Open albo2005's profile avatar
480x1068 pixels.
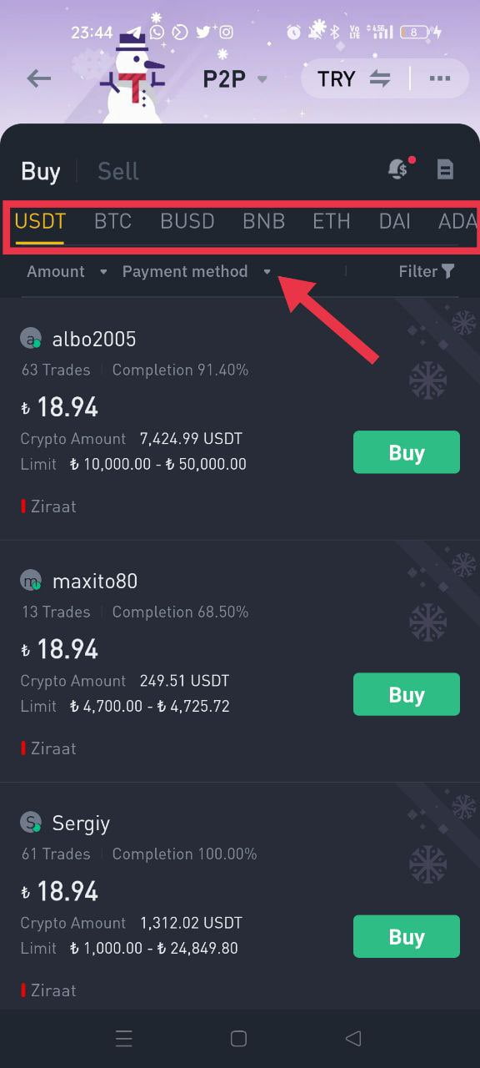point(28,339)
